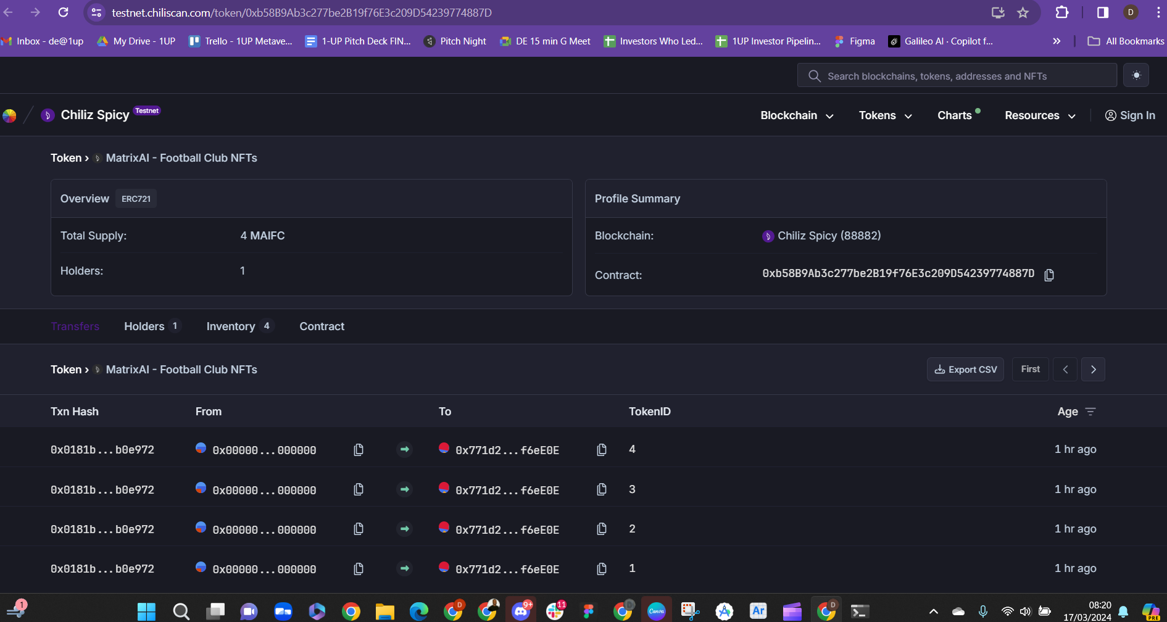Click the browser address bar URL
Screen dimensions: 1167x622
302,12
